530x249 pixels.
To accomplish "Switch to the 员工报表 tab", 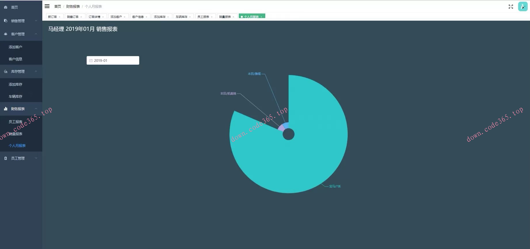I will [203, 17].
